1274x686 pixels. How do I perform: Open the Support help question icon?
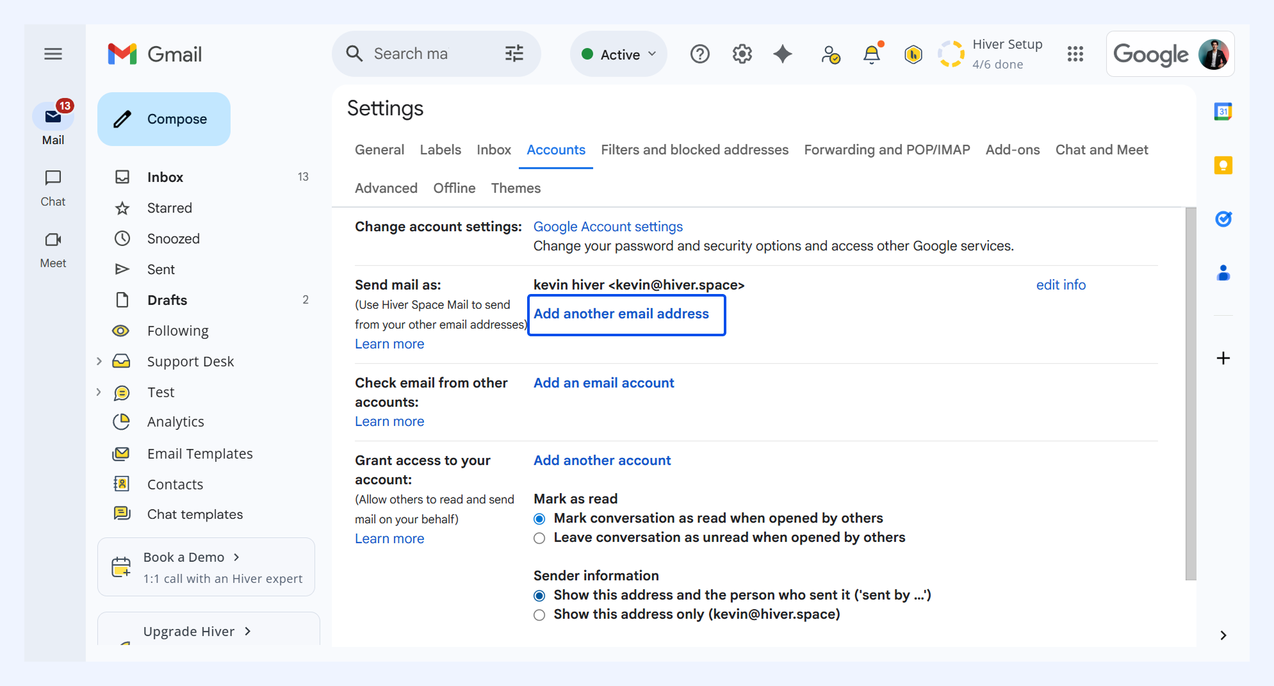click(700, 54)
